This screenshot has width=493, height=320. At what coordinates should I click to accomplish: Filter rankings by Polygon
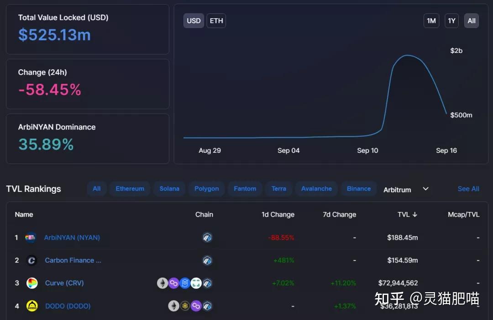coord(207,189)
